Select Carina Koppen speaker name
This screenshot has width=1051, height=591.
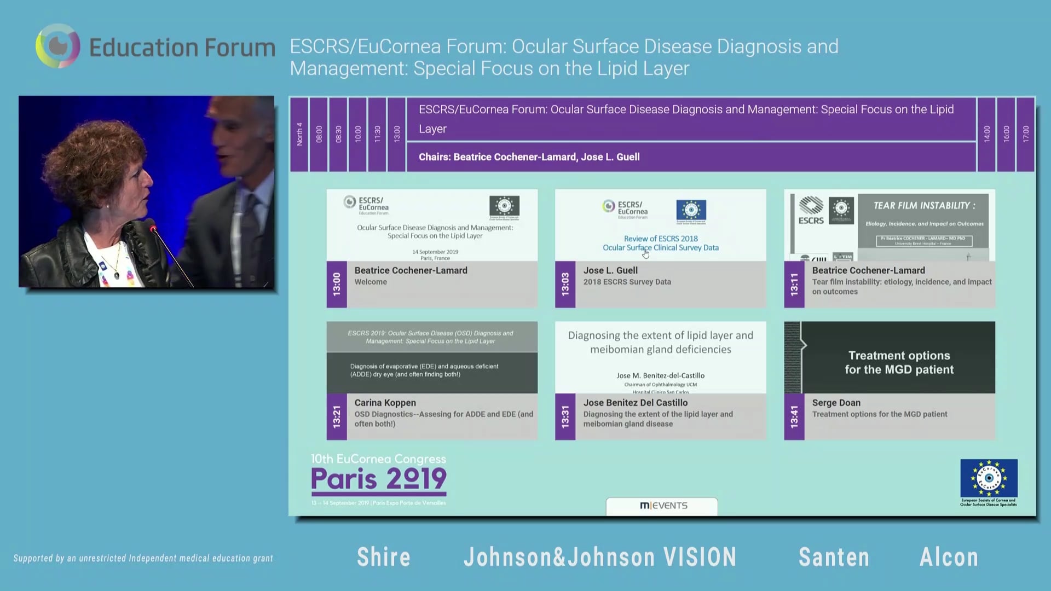[x=385, y=403]
